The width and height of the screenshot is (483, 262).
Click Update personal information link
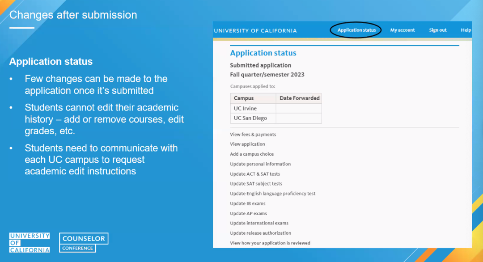click(x=260, y=164)
